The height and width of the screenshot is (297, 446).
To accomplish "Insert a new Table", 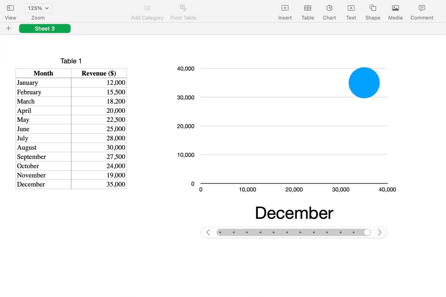I will 308,11.
